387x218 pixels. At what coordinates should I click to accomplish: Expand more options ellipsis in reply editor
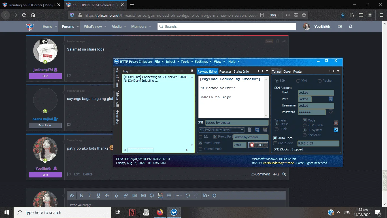click(178, 195)
